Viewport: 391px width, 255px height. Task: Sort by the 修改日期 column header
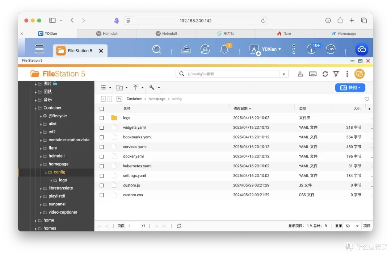click(x=242, y=109)
